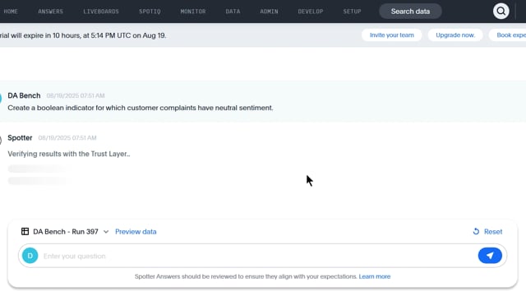The width and height of the screenshot is (526, 296).
Task: Open the DA Bench - Run 397 selector
Action: point(66,232)
